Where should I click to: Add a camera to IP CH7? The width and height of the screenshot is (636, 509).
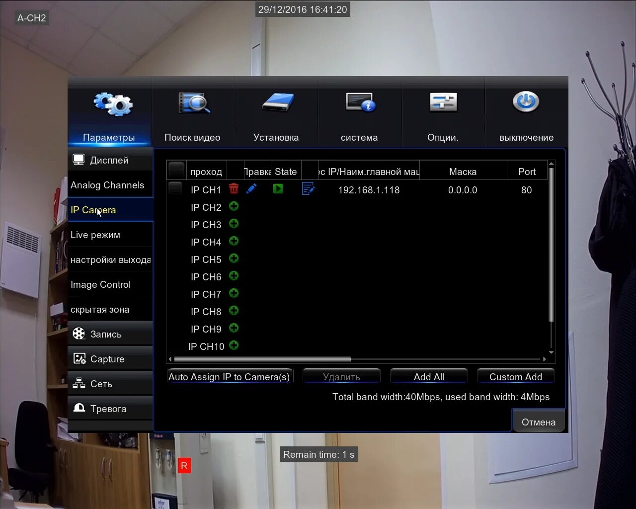pyautogui.click(x=234, y=293)
